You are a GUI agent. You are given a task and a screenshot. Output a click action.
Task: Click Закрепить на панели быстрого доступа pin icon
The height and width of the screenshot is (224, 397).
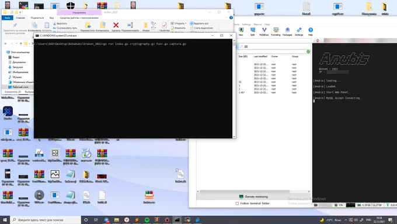(x=15, y=25)
